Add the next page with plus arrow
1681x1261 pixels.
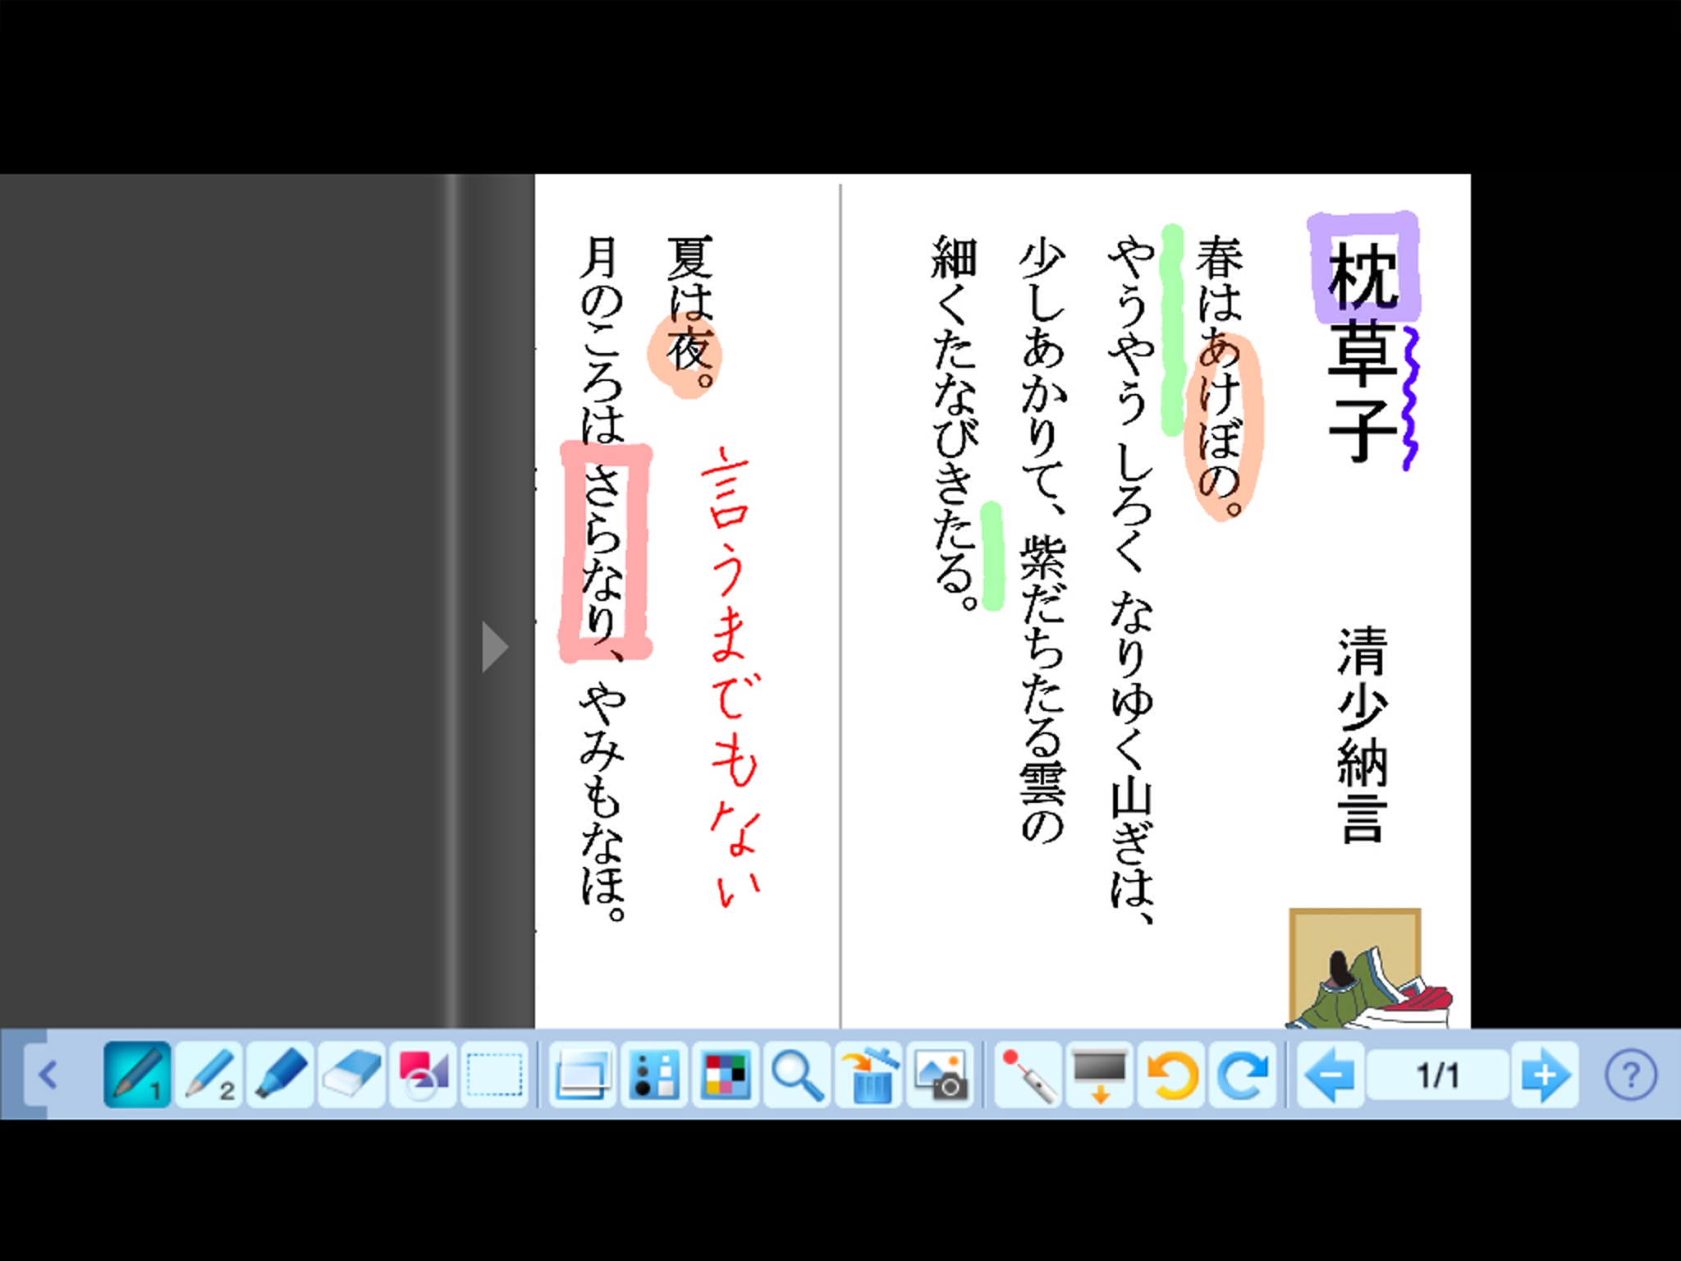(1544, 1074)
